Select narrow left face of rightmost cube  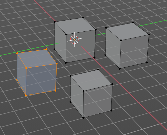113,48
